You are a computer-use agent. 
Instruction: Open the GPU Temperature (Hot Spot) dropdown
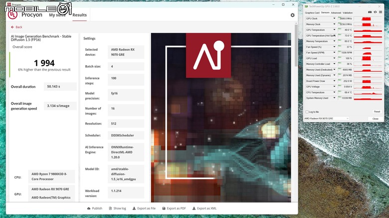[x=334, y=36]
